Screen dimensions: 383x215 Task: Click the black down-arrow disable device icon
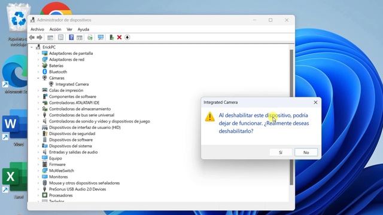coord(127,37)
